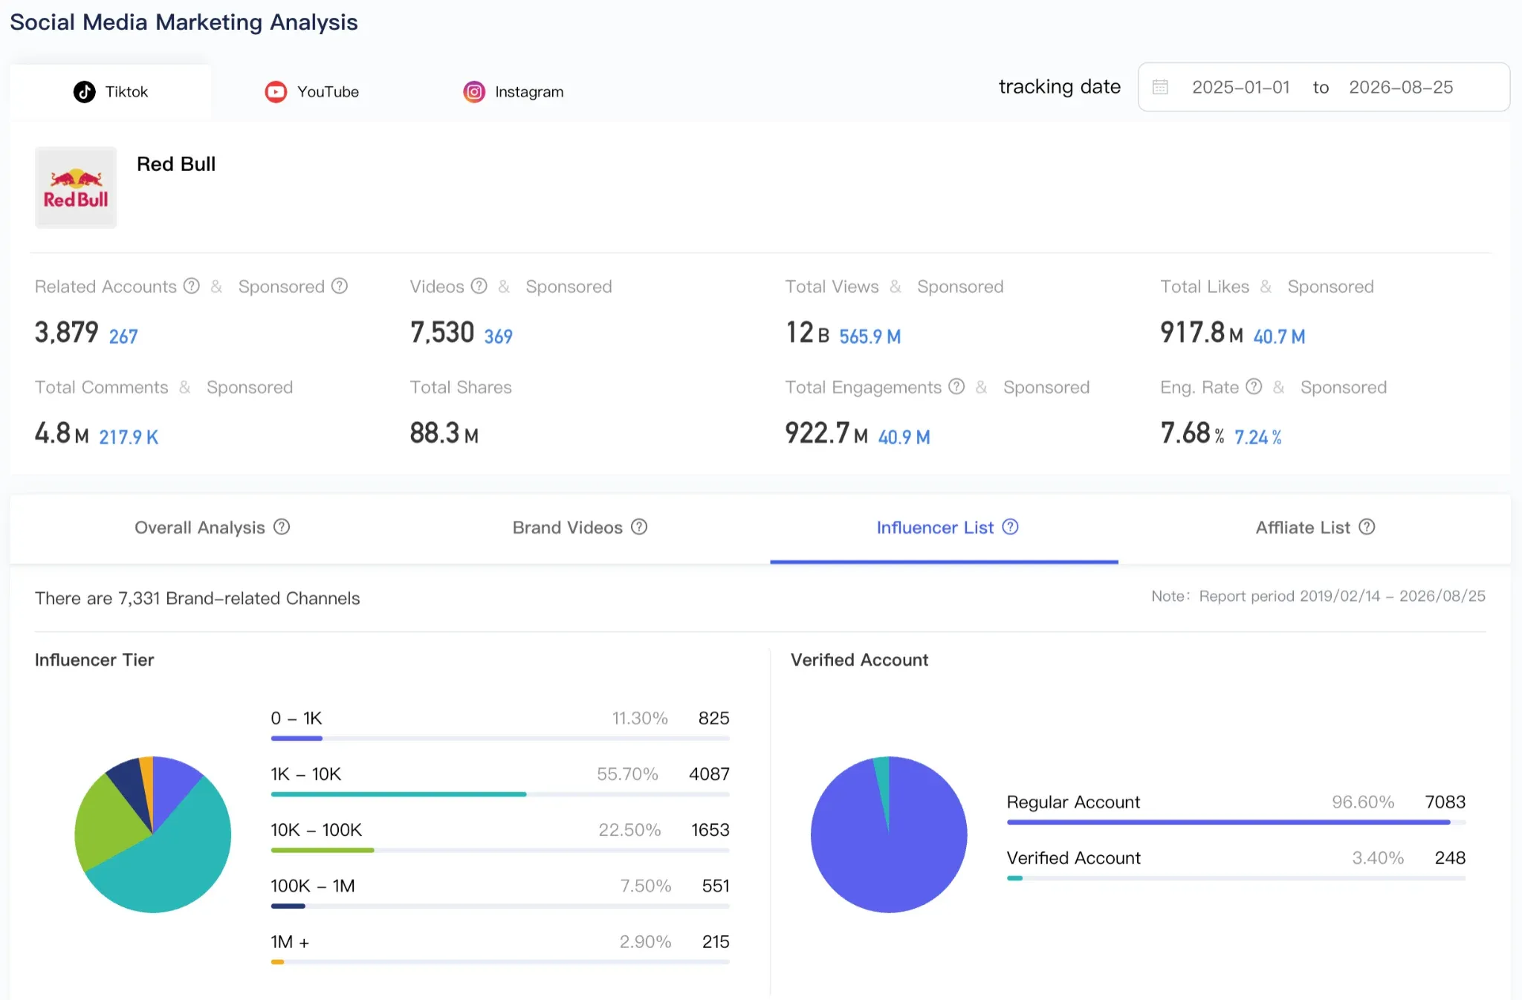Open help icon next to Related Accounts Sponsored
This screenshot has width=1522, height=1000.
pos(340,286)
